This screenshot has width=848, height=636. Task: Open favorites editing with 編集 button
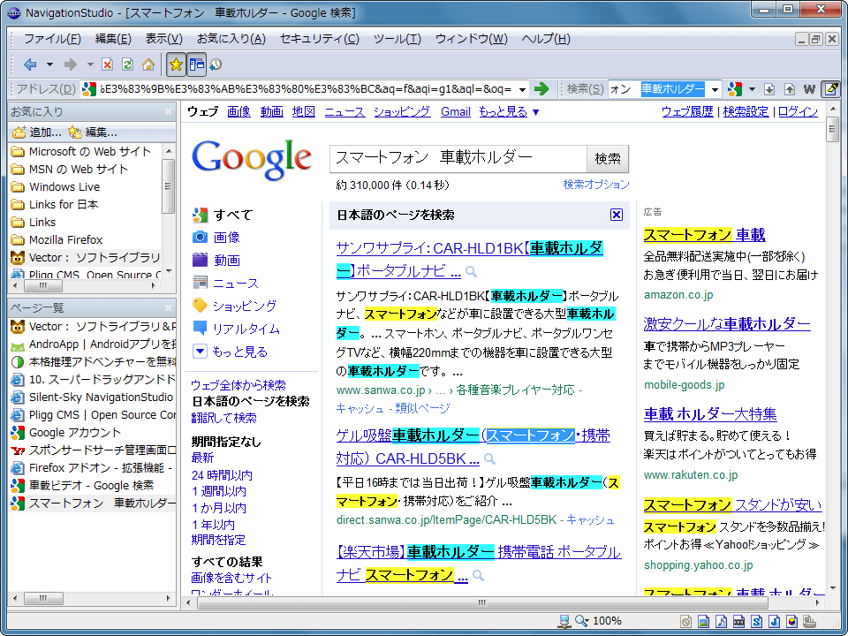click(93, 132)
